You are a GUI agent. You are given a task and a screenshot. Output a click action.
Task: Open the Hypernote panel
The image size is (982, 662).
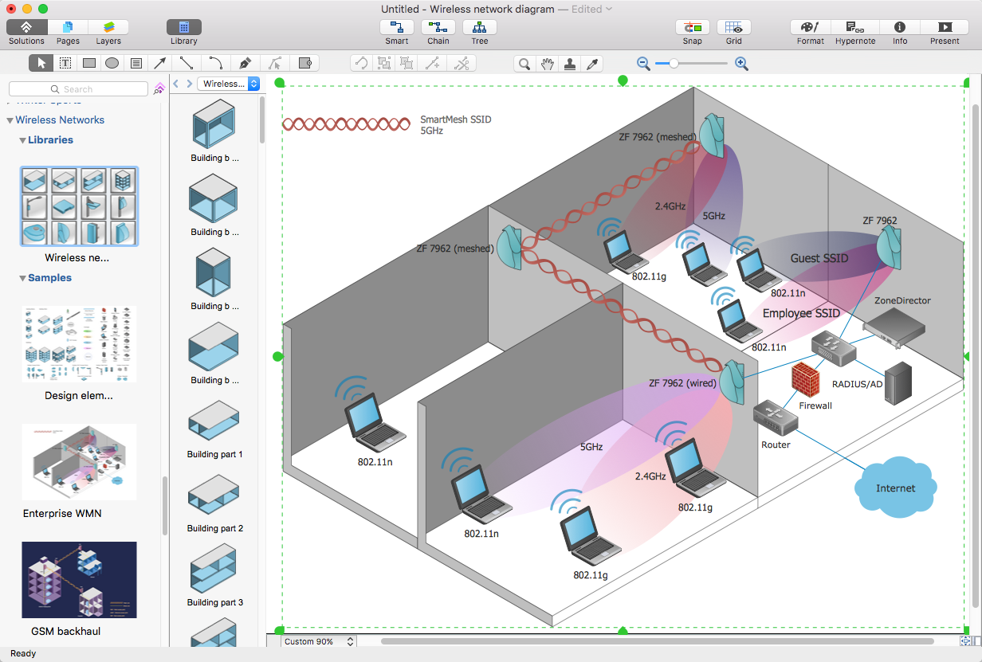coord(854,28)
